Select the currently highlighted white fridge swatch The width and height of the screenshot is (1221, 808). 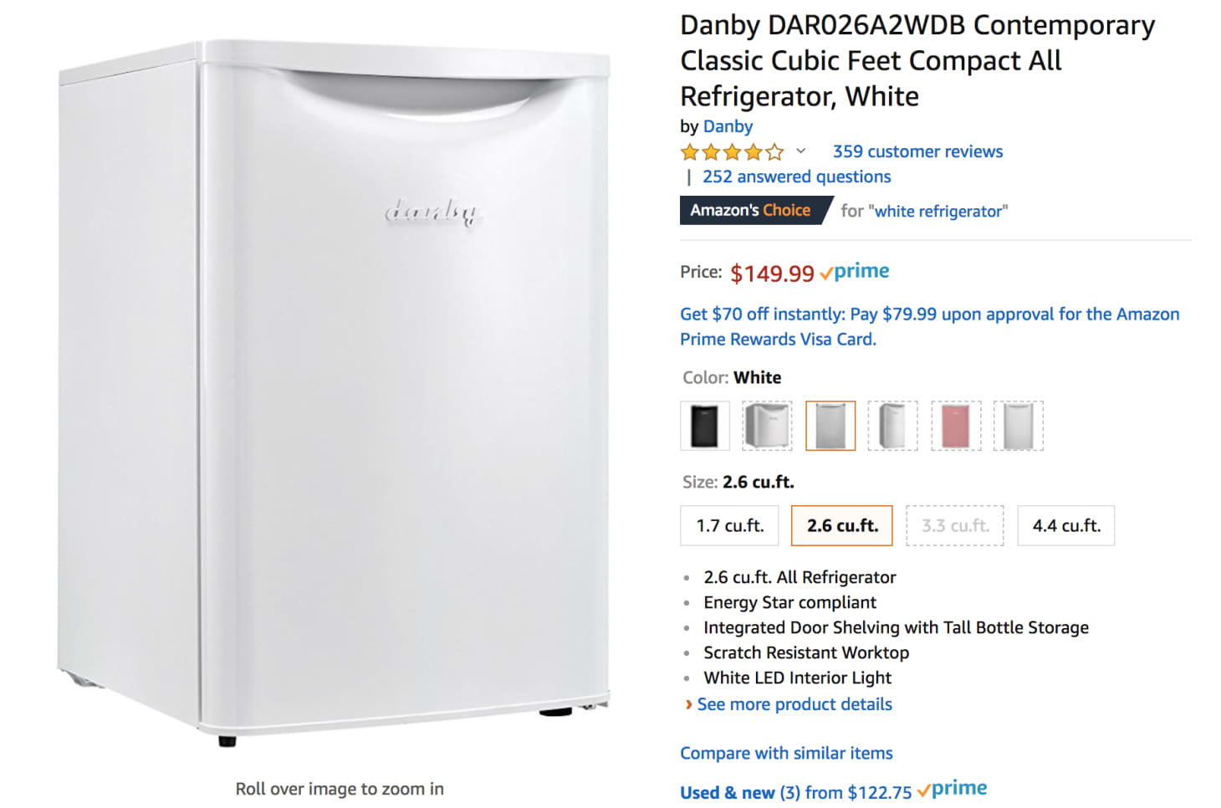pyautogui.click(x=830, y=426)
